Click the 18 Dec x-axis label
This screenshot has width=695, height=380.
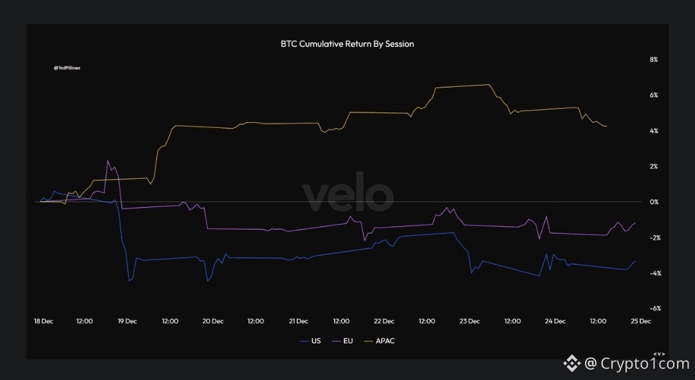[x=43, y=321]
